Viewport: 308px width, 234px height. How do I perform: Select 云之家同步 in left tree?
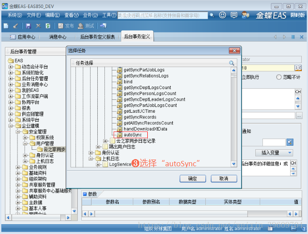(54, 149)
